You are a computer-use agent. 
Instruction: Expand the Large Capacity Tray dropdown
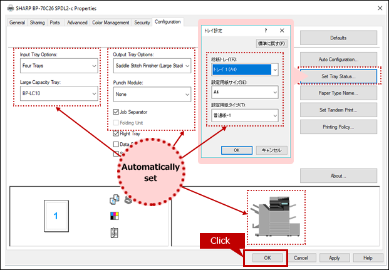click(57, 94)
